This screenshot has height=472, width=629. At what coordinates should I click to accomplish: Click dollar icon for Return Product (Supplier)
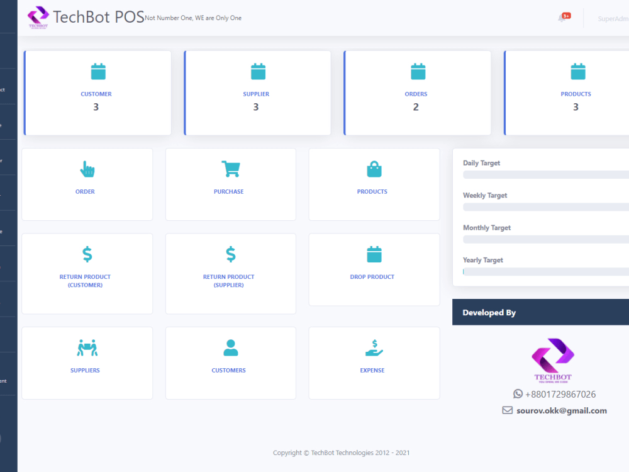231,254
